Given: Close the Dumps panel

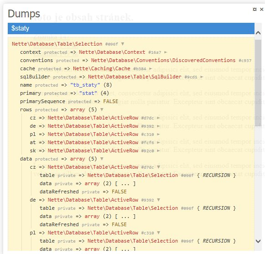Looking at the screenshot, I should (261, 9).
